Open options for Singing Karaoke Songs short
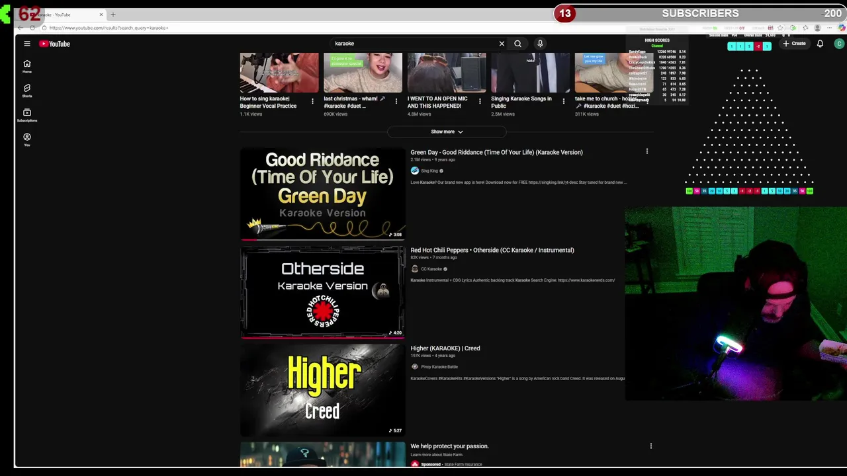The image size is (847, 476). [x=564, y=101]
